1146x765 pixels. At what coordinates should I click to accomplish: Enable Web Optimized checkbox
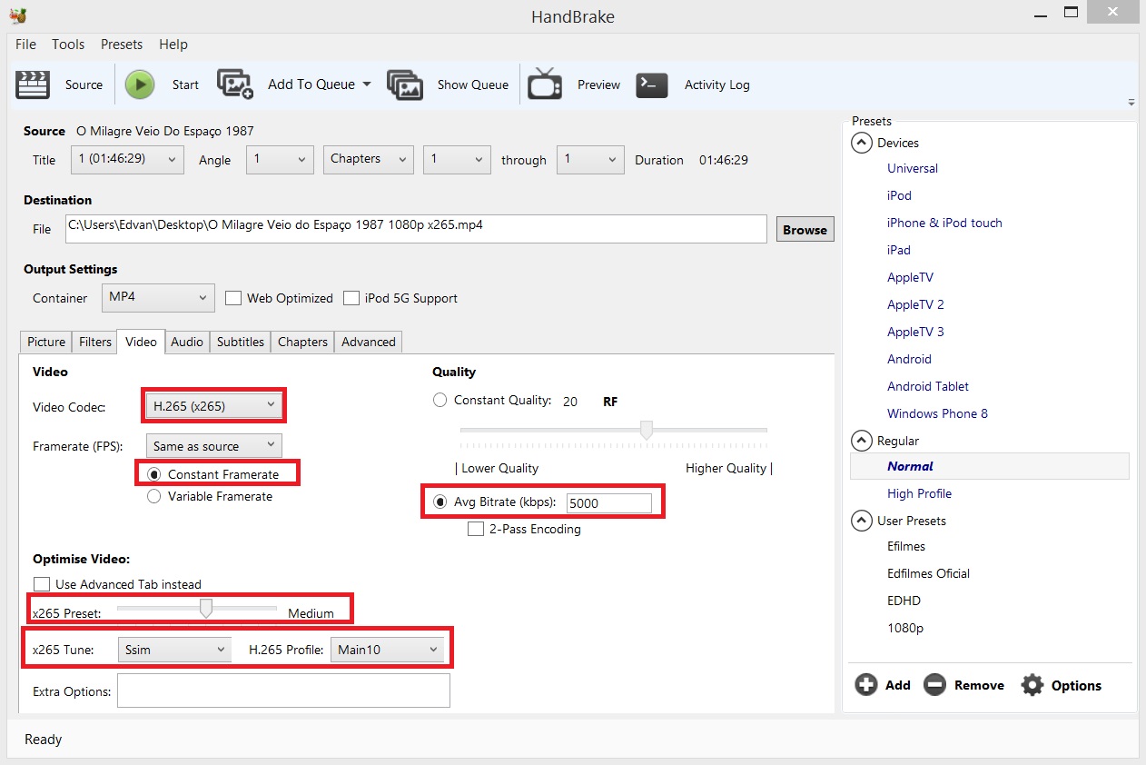233,298
